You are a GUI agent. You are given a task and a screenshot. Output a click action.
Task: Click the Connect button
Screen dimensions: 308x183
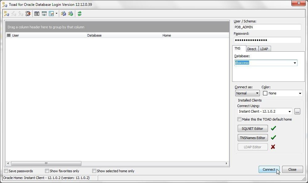click(x=269, y=169)
